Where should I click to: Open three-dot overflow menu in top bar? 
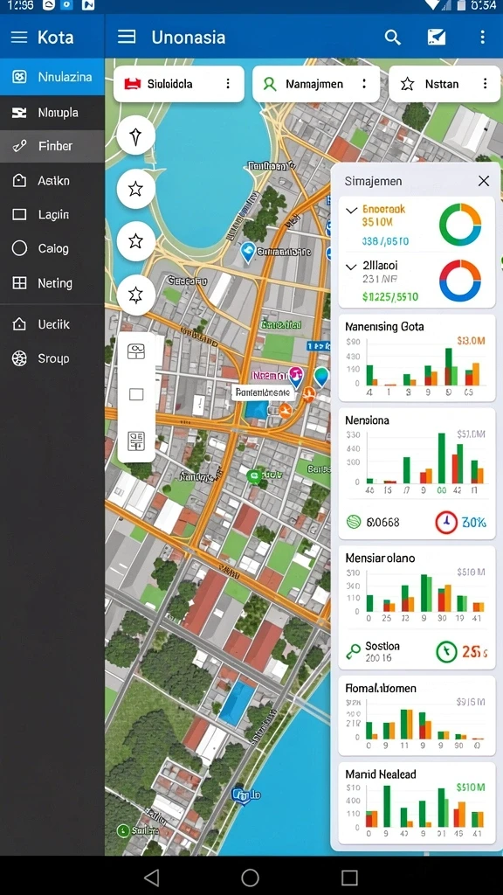482,38
